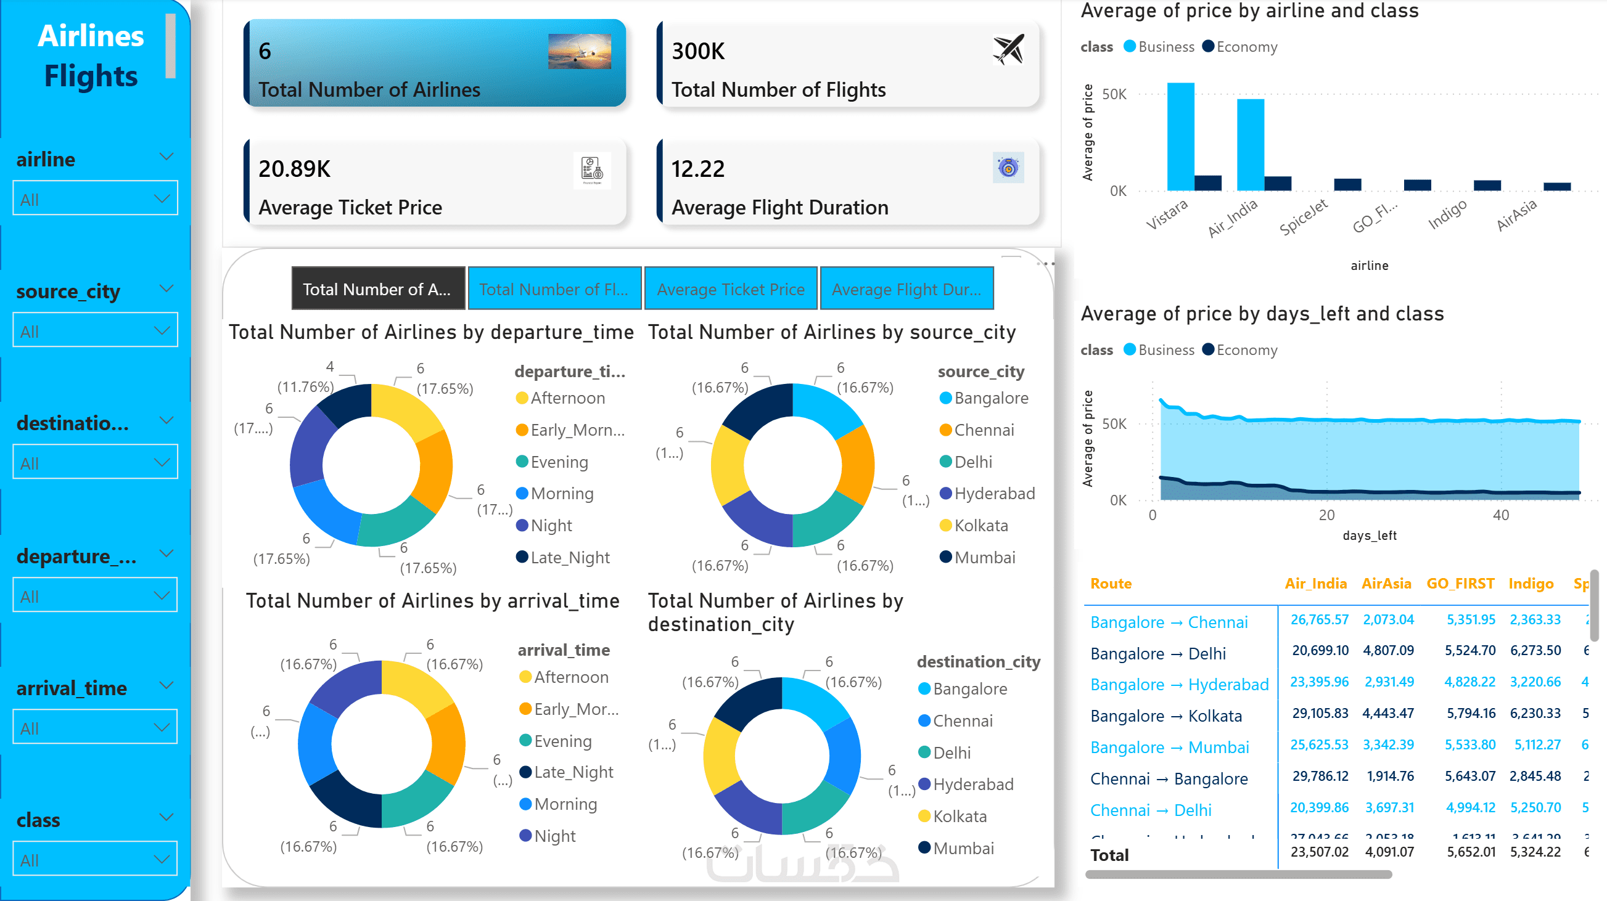Click Bangalore → Chennai route row
This screenshot has width=1607, height=901.
[1169, 622]
